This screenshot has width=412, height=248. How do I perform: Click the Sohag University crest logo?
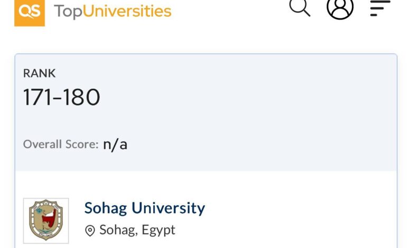pos(46,221)
